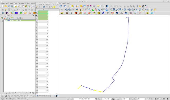Open Layers Panel expression filter dropdown
Screen dimensions: 170x100
(x=16, y=18)
